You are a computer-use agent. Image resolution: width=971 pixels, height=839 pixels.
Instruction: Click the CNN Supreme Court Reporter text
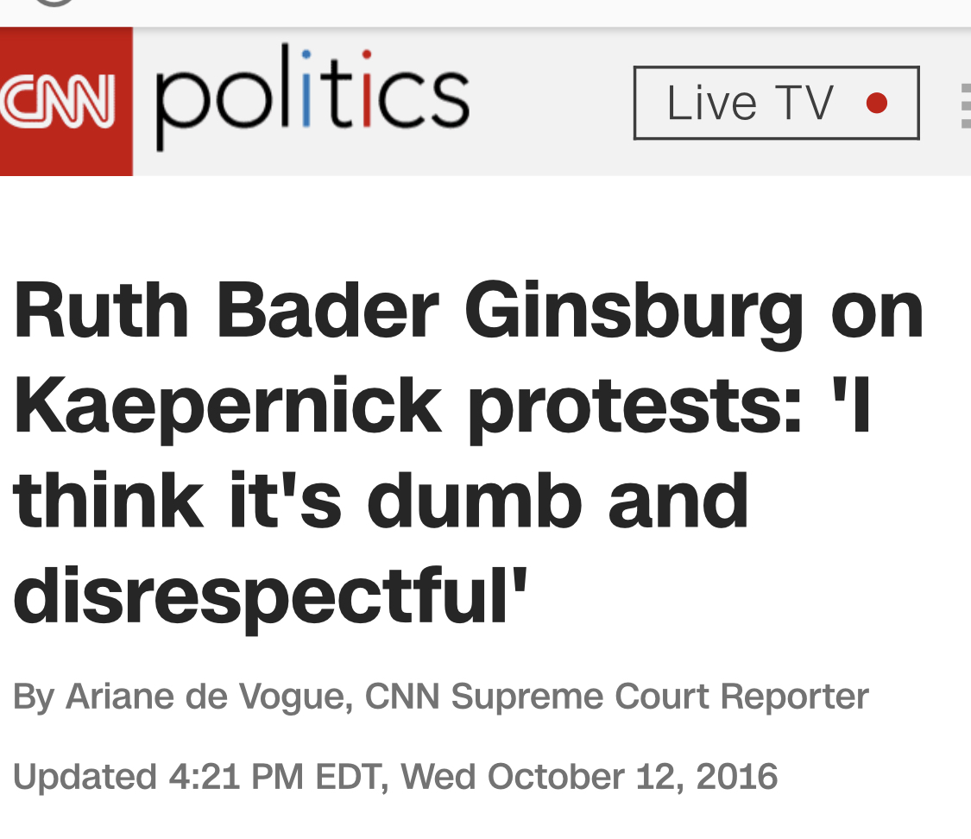[x=617, y=696]
